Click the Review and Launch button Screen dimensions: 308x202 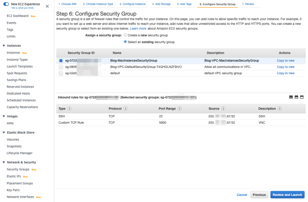click(287, 195)
